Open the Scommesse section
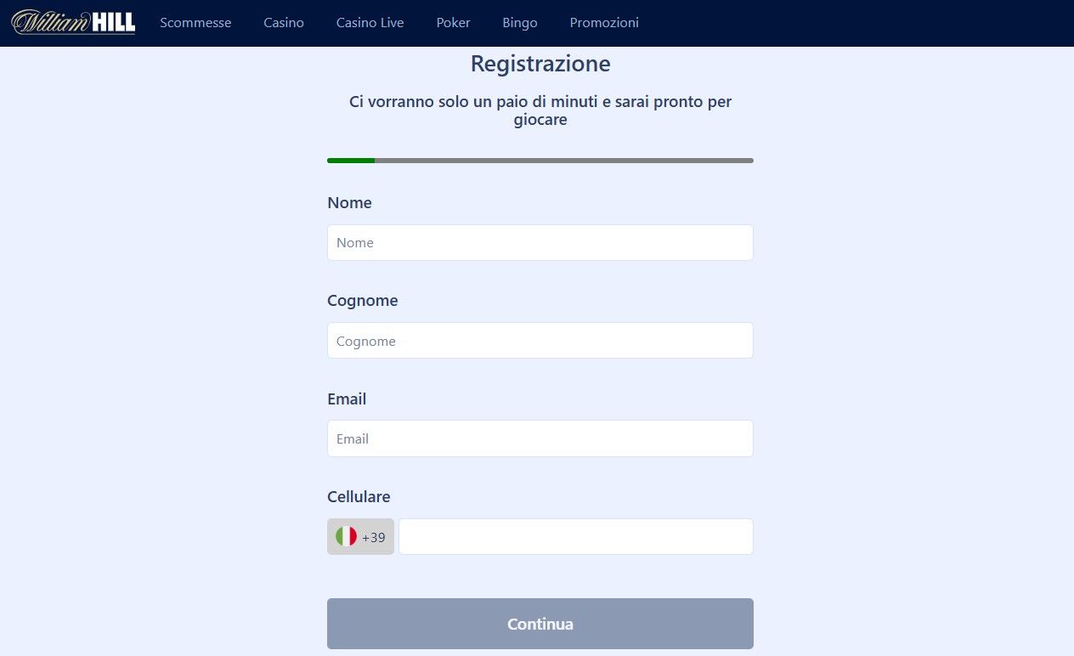 coord(195,23)
